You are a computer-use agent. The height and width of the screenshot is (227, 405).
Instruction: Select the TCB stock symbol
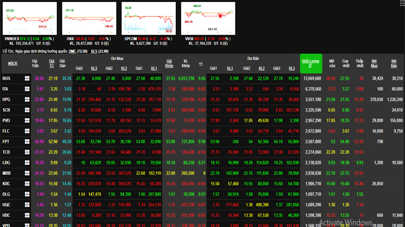point(6,152)
